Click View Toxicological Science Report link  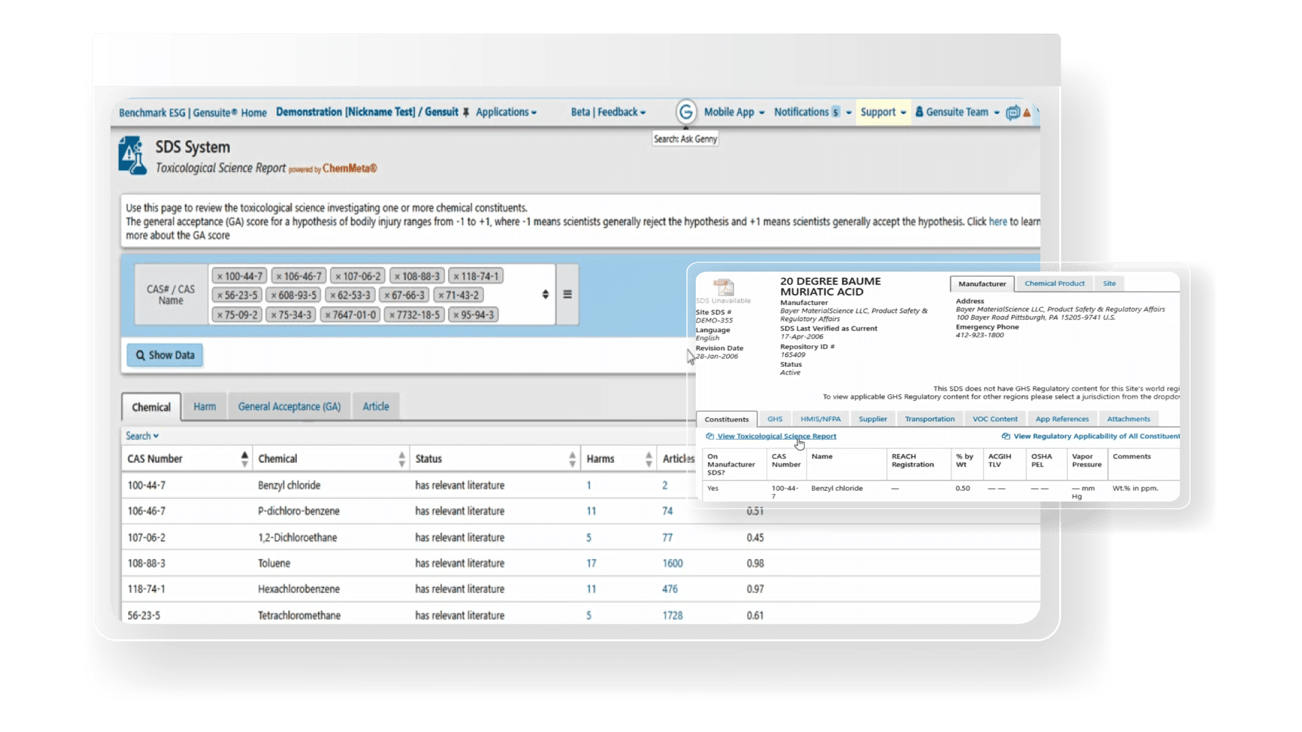click(776, 436)
